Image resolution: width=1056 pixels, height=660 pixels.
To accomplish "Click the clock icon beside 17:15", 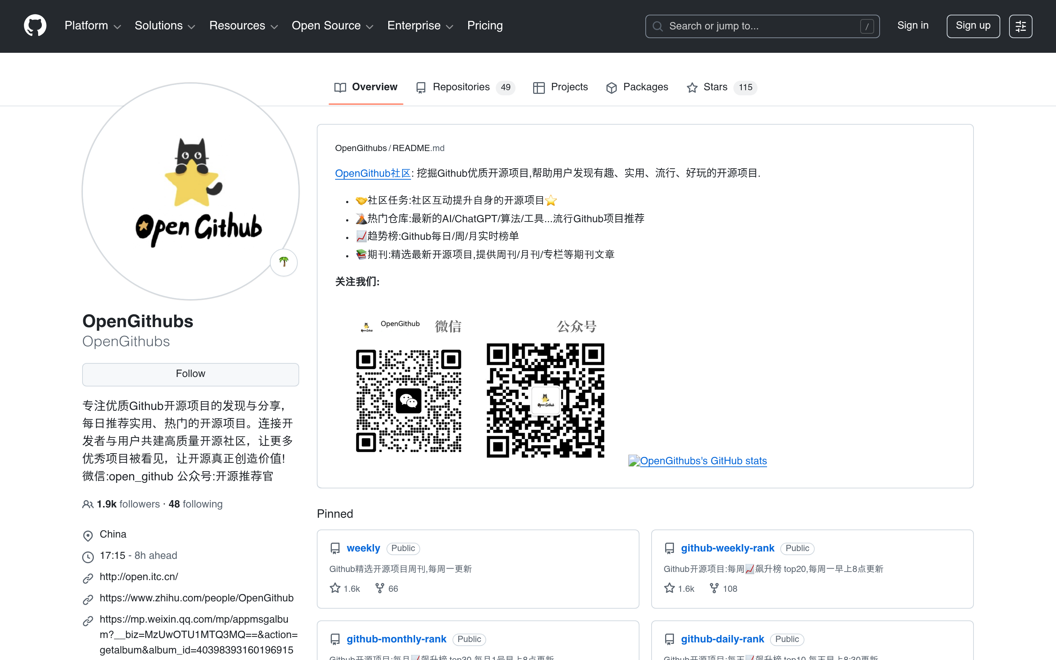I will 88,557.
